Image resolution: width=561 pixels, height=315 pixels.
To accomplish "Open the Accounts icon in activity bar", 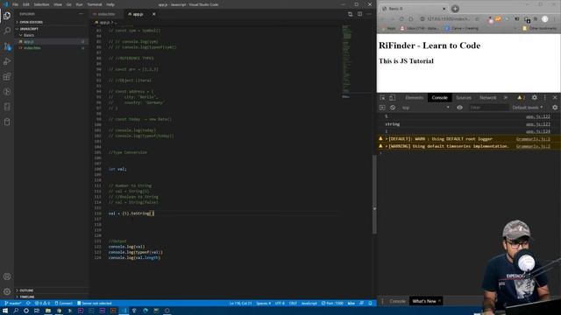I will (7, 276).
